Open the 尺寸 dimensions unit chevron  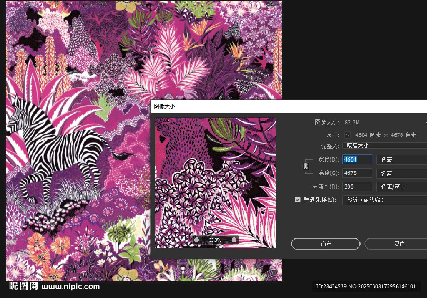(347, 135)
